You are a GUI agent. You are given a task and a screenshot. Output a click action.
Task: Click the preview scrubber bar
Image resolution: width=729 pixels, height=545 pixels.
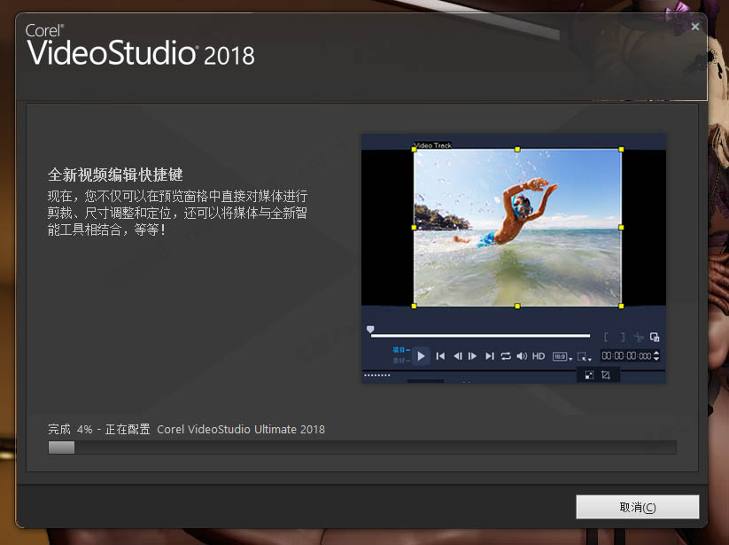[x=480, y=336]
